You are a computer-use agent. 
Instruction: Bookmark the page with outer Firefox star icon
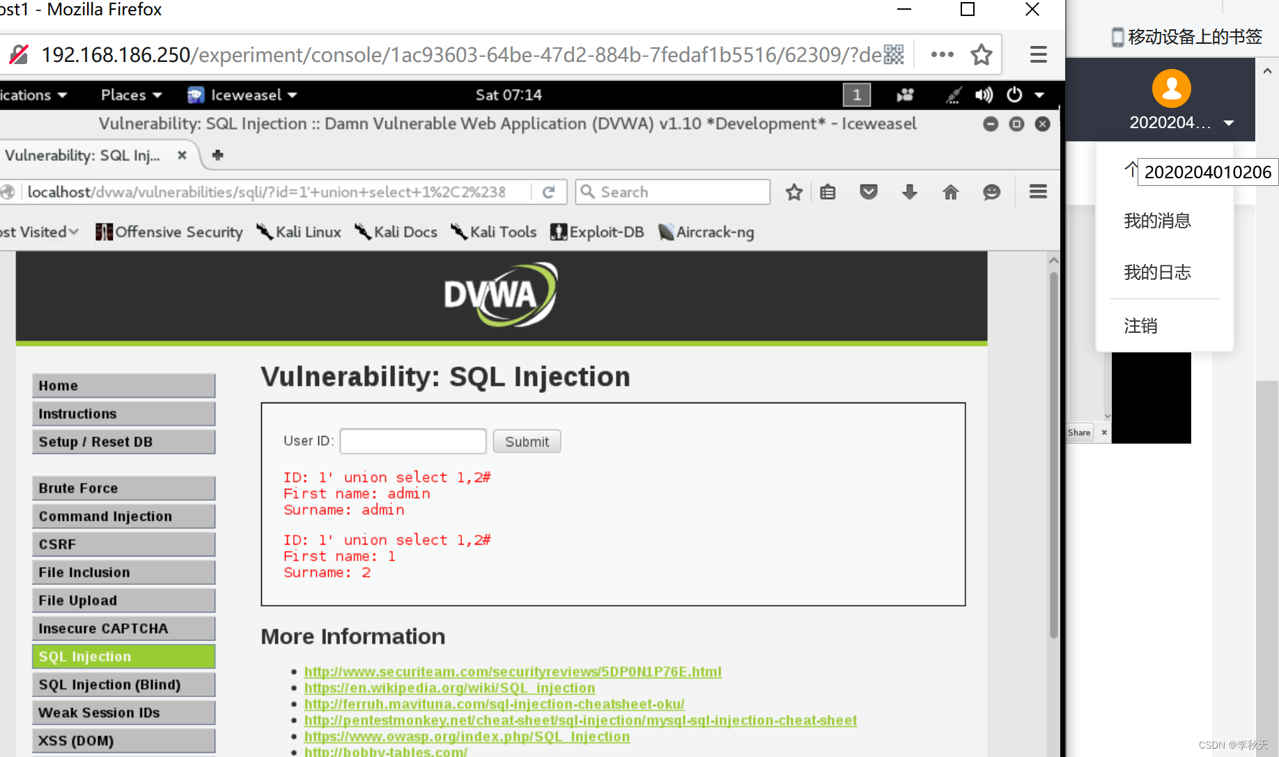click(x=982, y=54)
